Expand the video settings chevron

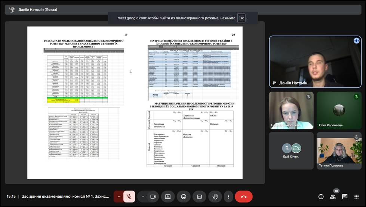tap(143, 197)
